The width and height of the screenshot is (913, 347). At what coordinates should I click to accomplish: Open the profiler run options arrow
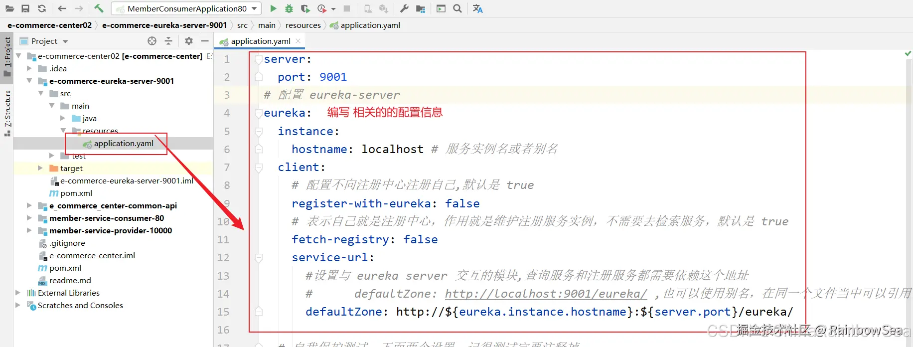[333, 9]
